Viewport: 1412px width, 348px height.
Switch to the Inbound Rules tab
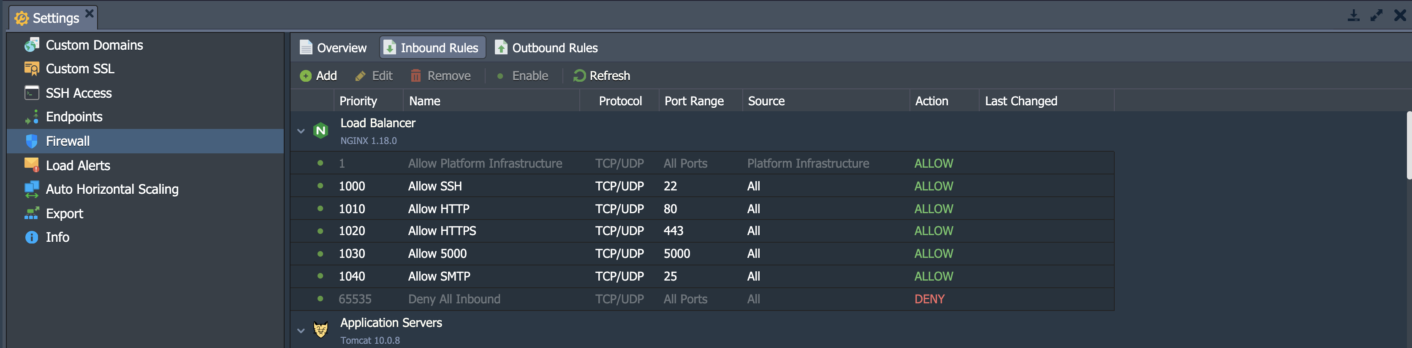coord(432,48)
